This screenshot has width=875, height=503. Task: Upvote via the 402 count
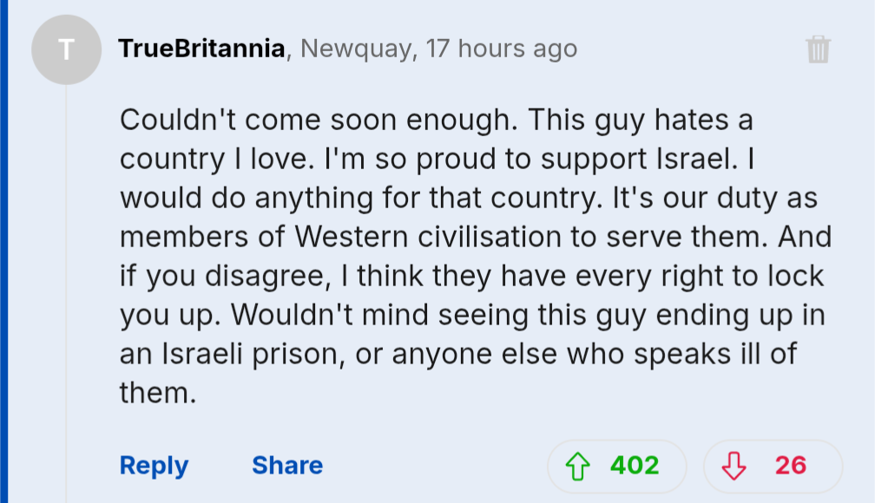tap(635, 465)
